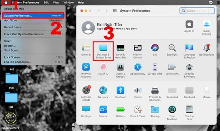Screen dimensions: 220x131
Task: Select the SB folder on desktop
Action: 11,100
